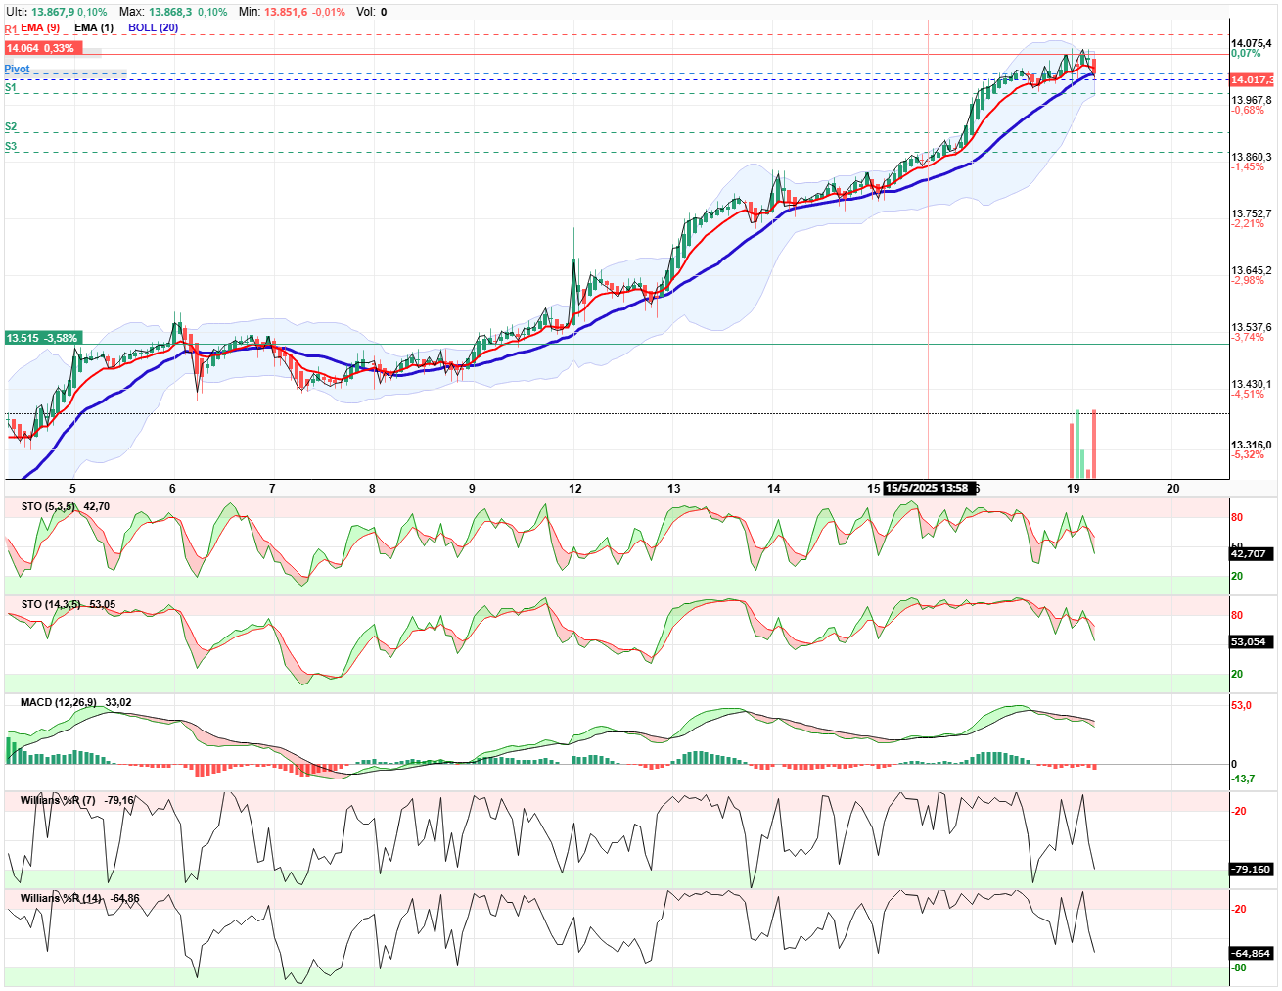Viewport: 1282px width, 991px height.
Task: Click the S3 support label
Action: click(x=11, y=146)
